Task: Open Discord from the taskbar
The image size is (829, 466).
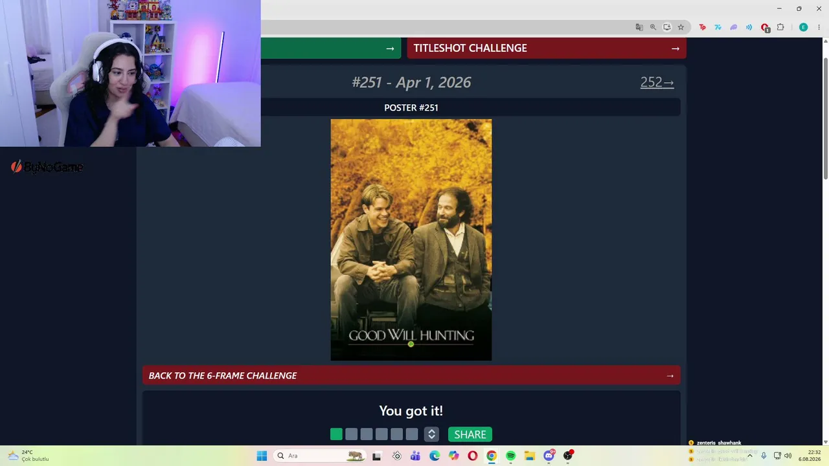Action: (x=549, y=456)
